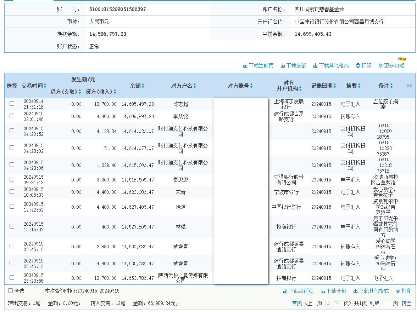Sort booking date arrows next to 记账日期
Image resolution: width=417 pixels, height=312 pixels.
(335, 86)
